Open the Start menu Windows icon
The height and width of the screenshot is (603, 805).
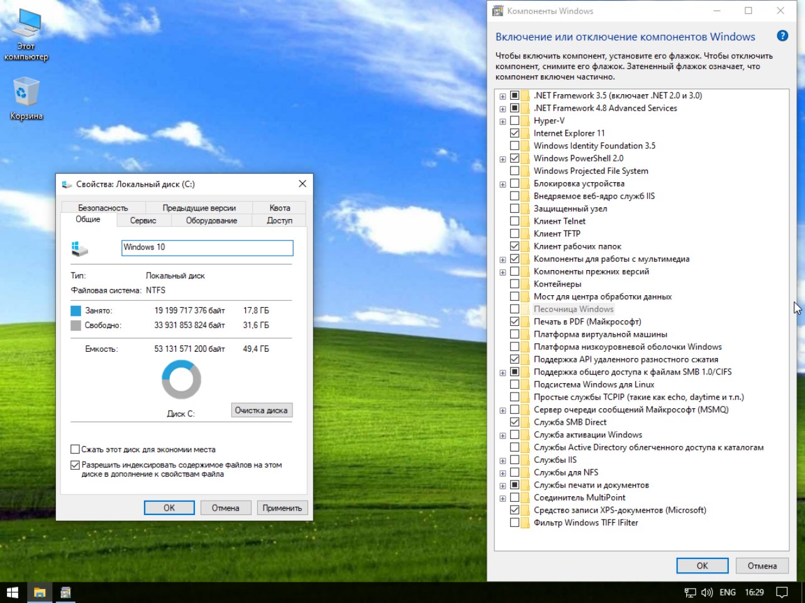13,592
